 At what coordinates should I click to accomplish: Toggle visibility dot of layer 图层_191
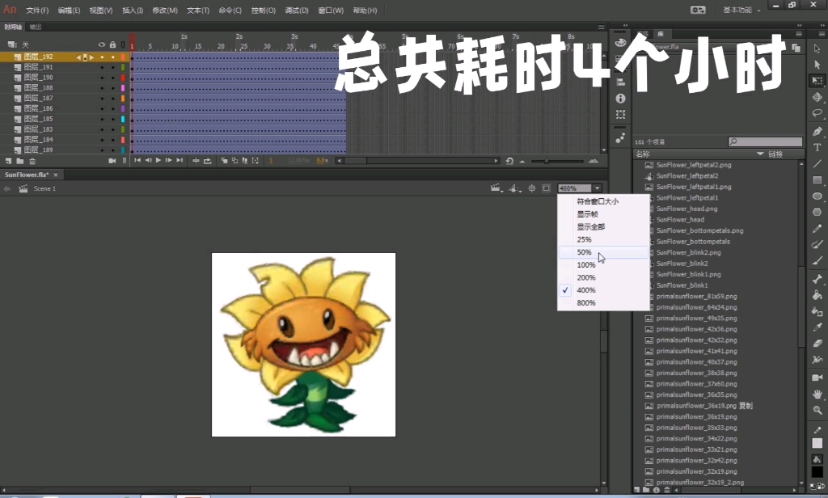(102, 67)
